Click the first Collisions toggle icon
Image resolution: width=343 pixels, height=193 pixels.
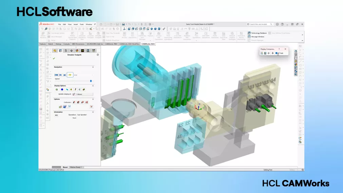pyautogui.click(x=74, y=102)
